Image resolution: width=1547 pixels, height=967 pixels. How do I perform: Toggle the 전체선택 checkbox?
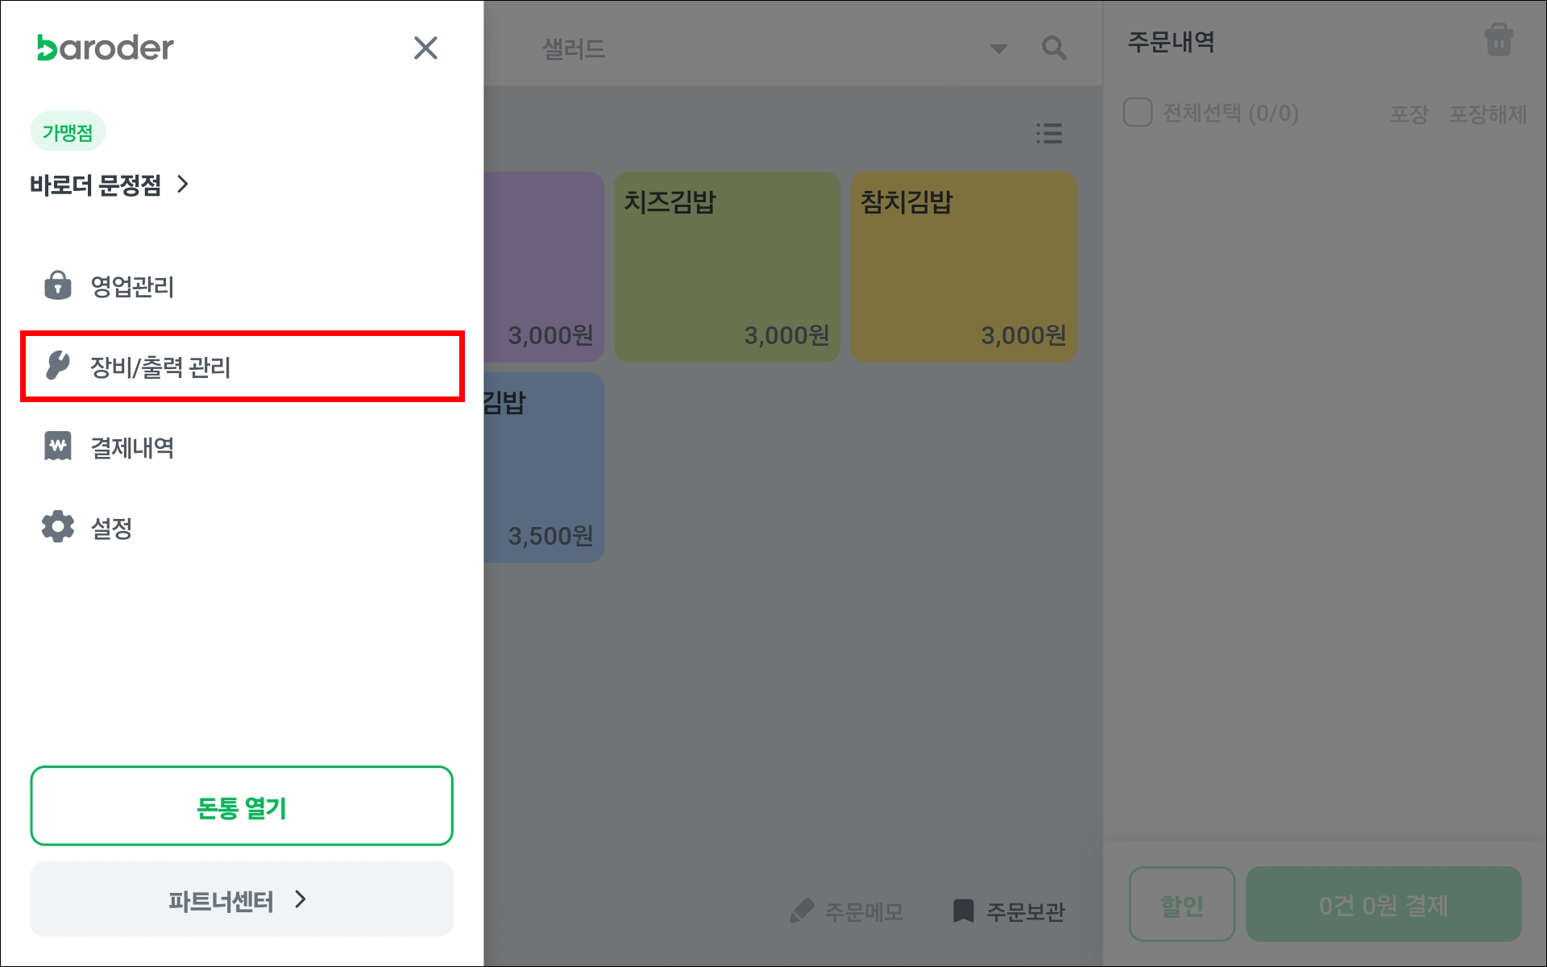point(1138,113)
